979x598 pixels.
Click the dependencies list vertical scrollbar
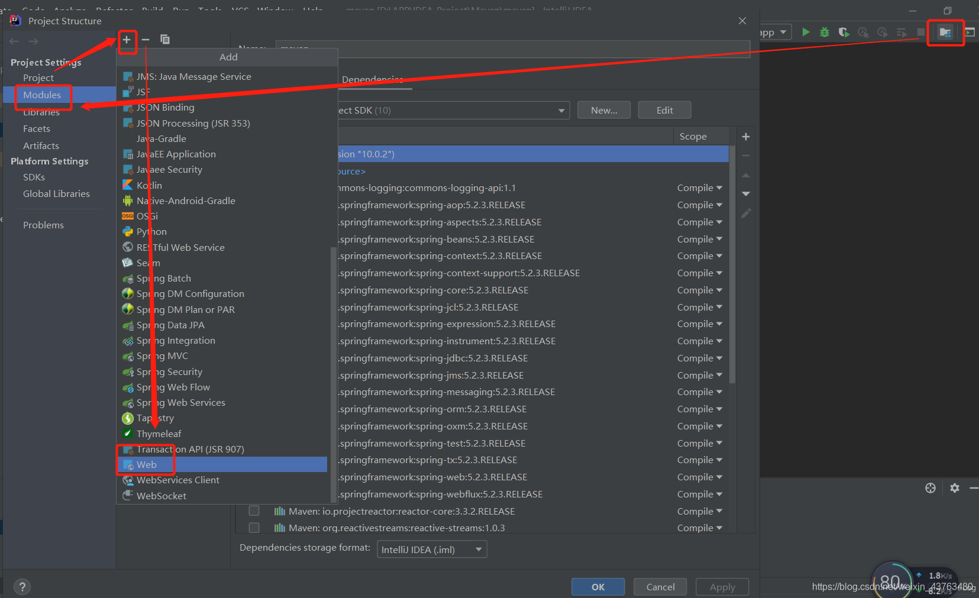(732, 264)
